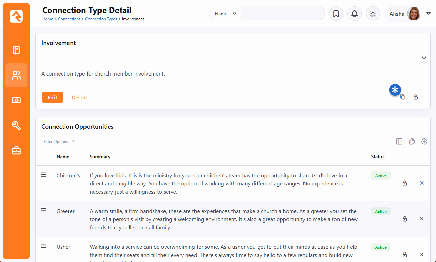
Task: Go to Connection Types breadcrumb
Action: 101,19
